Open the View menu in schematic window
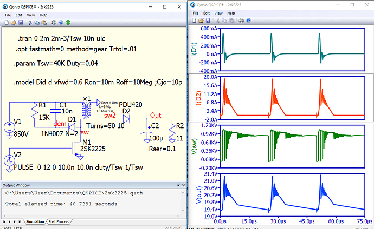The height and width of the screenshot is (229, 374). point(31,15)
